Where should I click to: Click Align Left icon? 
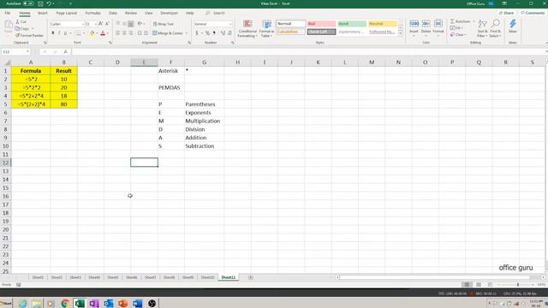[118, 33]
